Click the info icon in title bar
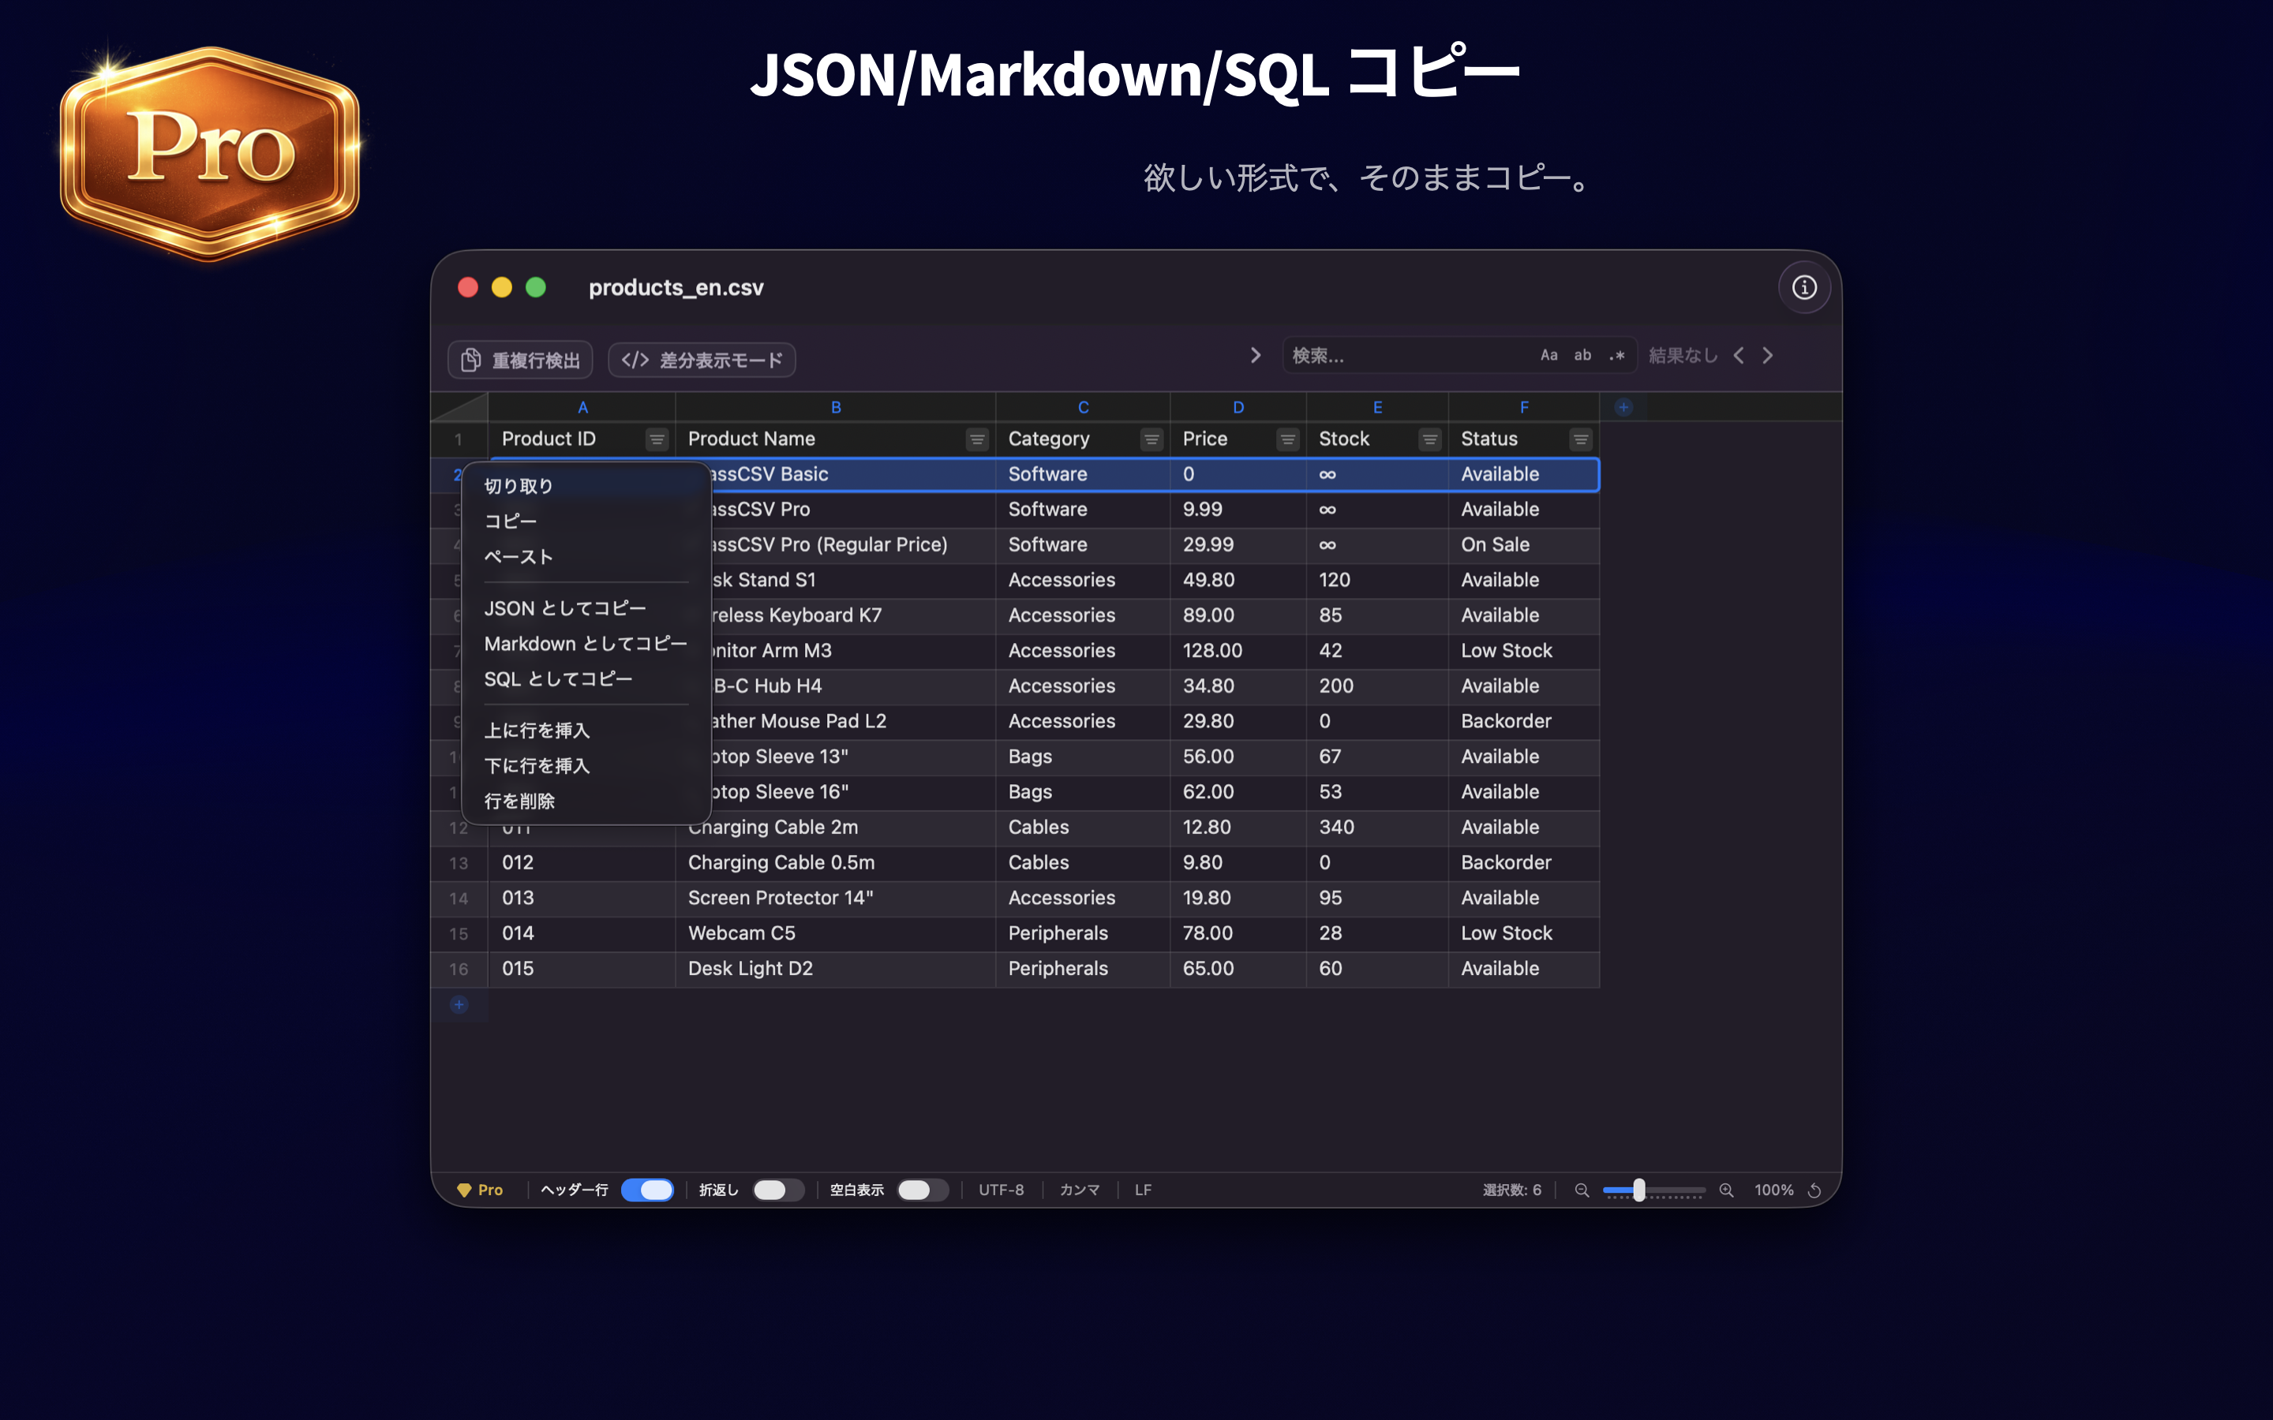Viewport: 2273px width, 1420px height. [1803, 287]
